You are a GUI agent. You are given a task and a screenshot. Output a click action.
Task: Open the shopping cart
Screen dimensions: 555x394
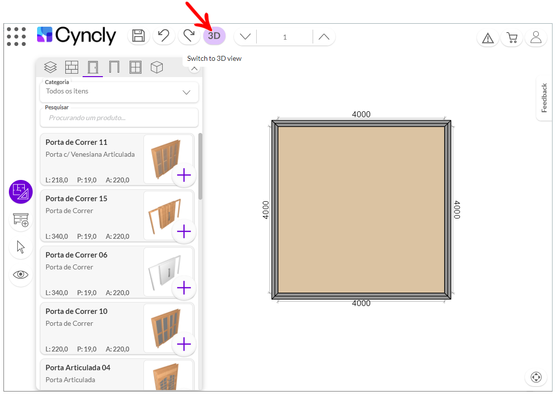click(512, 38)
